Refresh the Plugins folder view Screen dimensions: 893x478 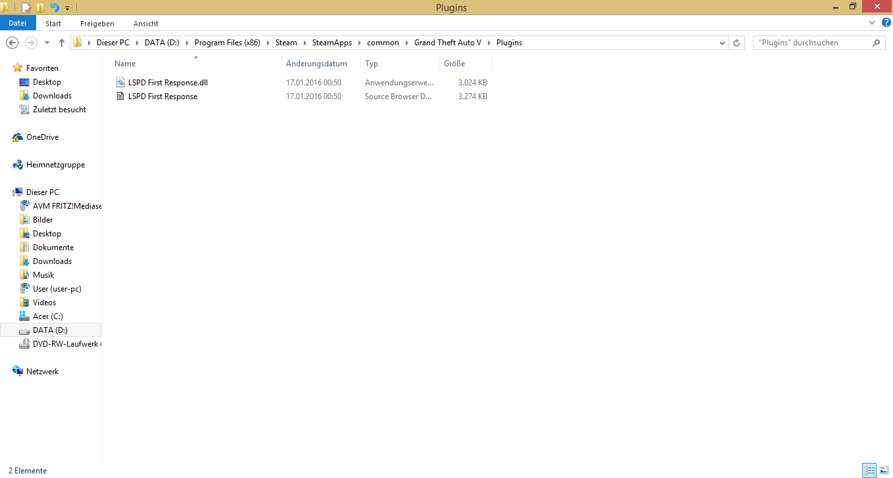[x=737, y=43]
